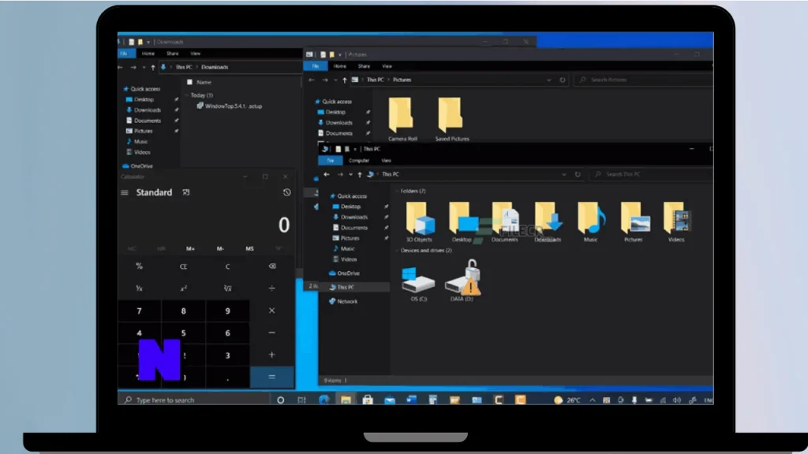The width and height of the screenshot is (808, 454).
Task: Open the 3D Objects folder
Action: tap(419, 221)
